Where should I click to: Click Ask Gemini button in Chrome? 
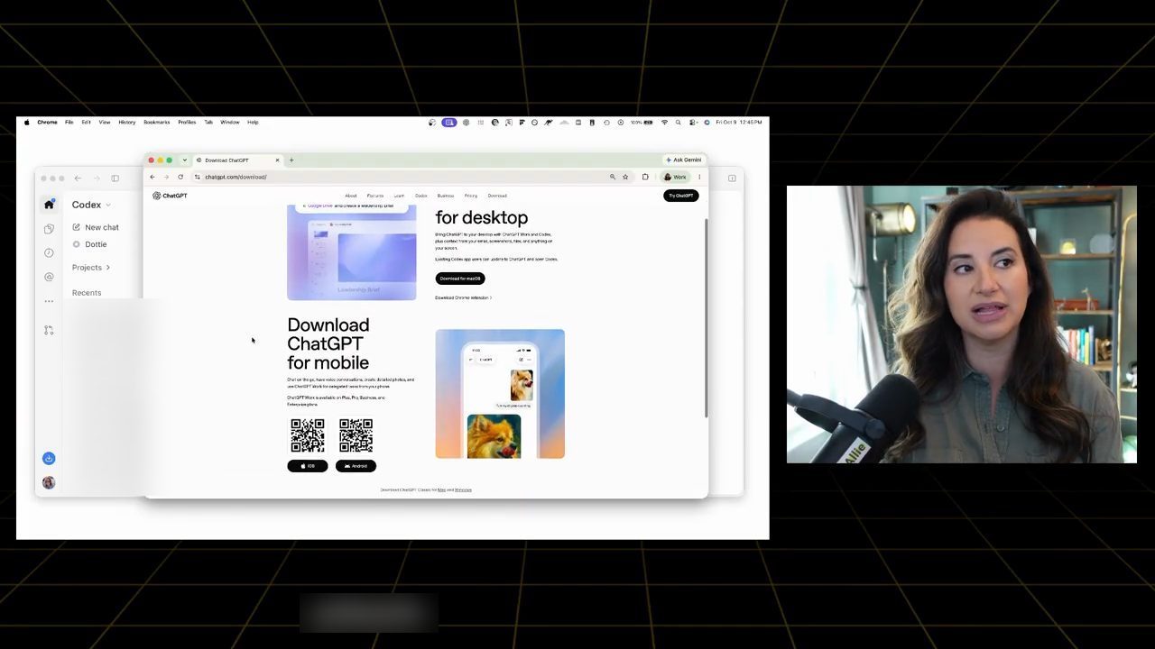683,160
